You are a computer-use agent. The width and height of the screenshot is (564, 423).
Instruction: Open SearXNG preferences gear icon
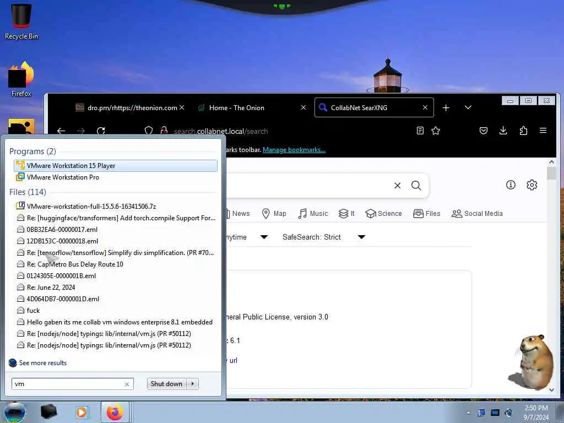point(532,185)
